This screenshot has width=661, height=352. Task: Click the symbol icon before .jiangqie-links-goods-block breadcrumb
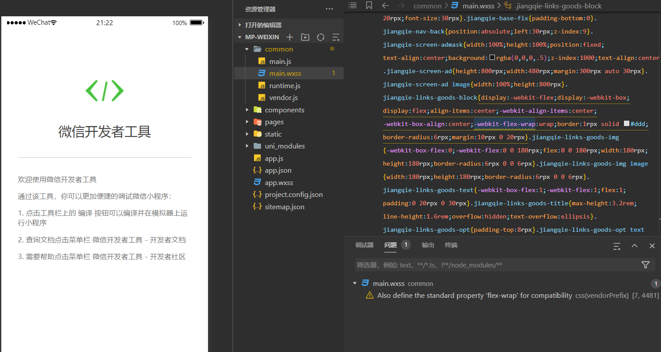tap(508, 6)
